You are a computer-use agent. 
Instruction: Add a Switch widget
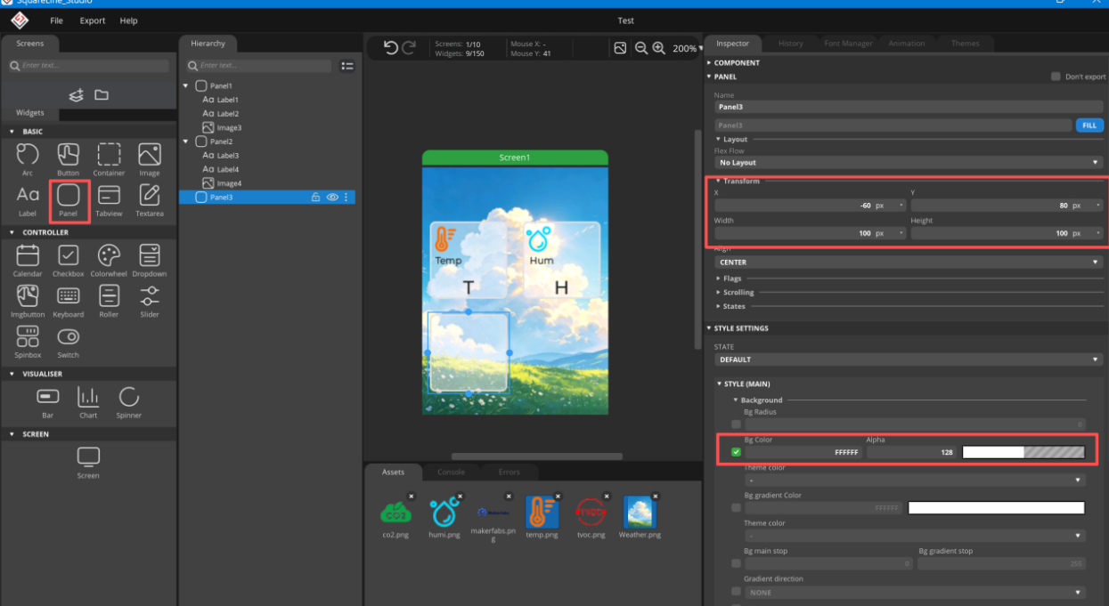point(69,342)
